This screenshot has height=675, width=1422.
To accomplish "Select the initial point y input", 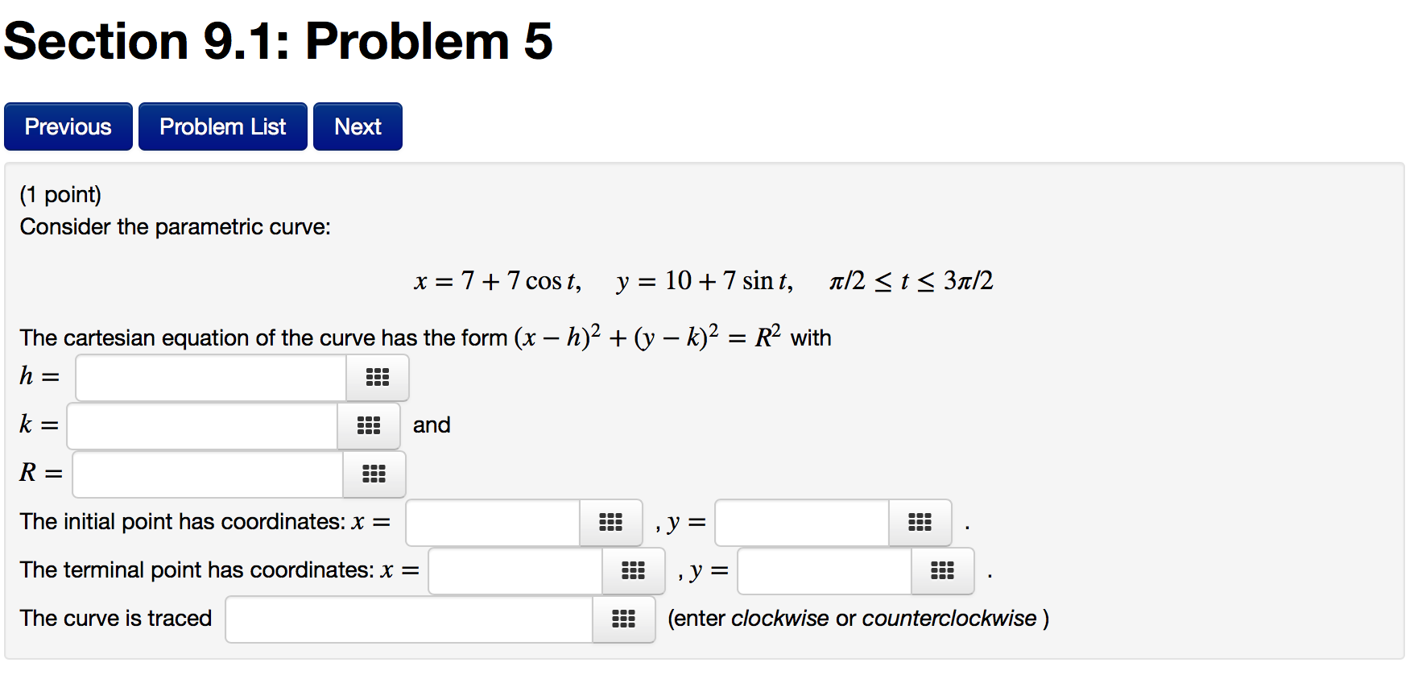I will (802, 523).
